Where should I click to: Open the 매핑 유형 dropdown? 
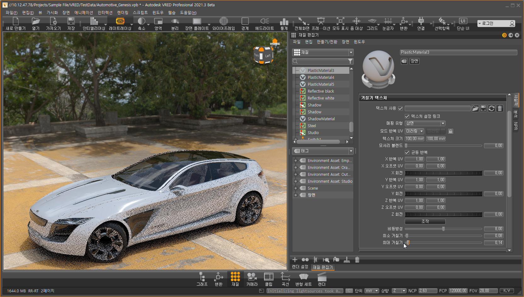coord(425,123)
